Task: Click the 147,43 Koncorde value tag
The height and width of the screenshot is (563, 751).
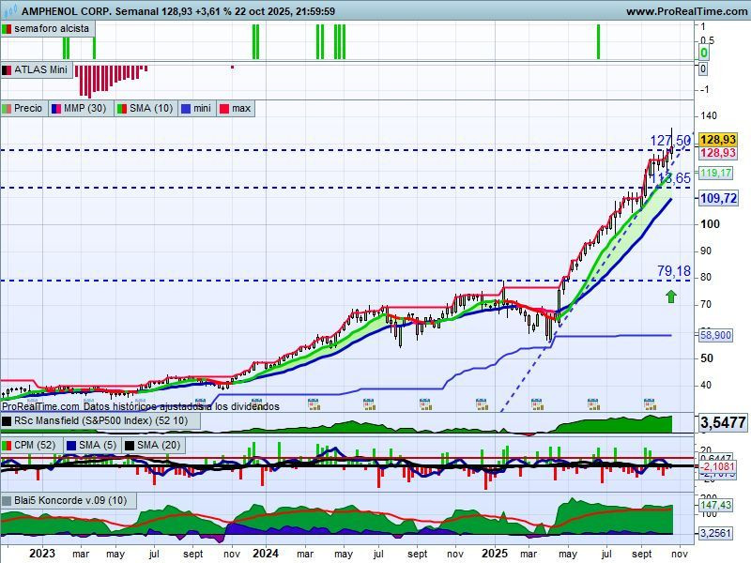Action: pos(715,505)
